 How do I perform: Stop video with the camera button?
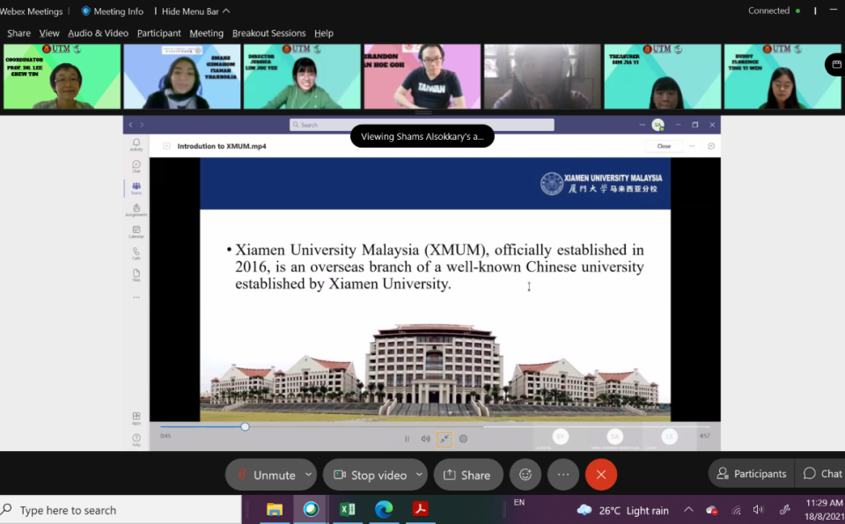370,475
